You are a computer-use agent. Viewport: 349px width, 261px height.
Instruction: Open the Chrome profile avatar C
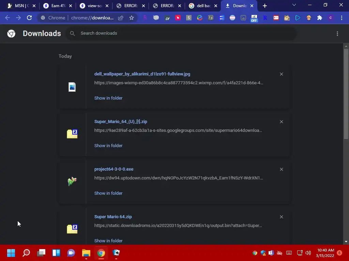click(x=331, y=18)
